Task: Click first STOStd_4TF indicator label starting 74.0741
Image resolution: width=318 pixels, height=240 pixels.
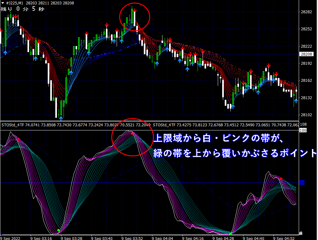Action: [76, 125]
